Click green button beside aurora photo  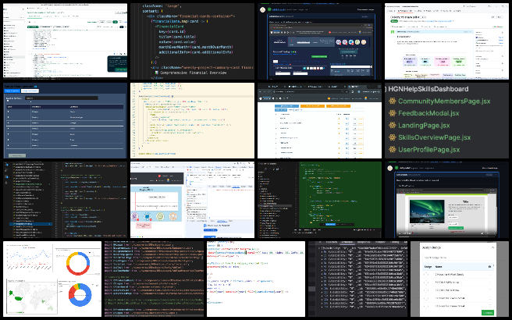(x=456, y=228)
